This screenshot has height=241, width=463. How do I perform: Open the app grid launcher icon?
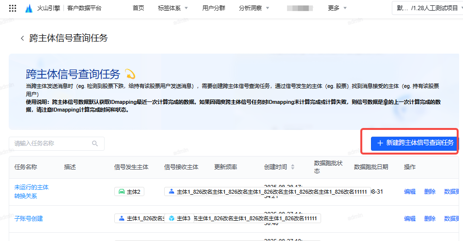[13, 8]
